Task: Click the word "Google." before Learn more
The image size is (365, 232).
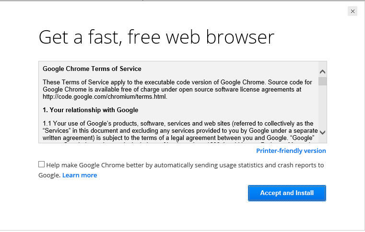Action: (x=49, y=175)
